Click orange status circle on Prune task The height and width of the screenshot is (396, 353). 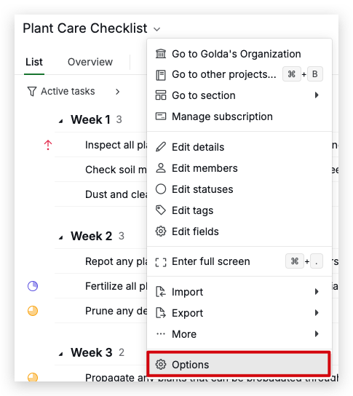click(33, 311)
